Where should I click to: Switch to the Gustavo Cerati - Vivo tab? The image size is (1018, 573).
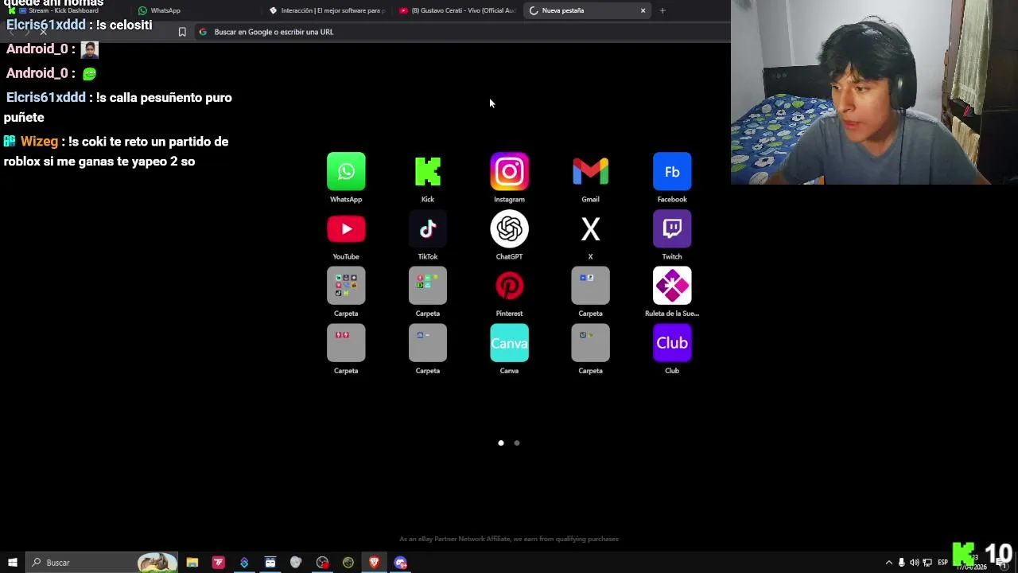(457, 10)
